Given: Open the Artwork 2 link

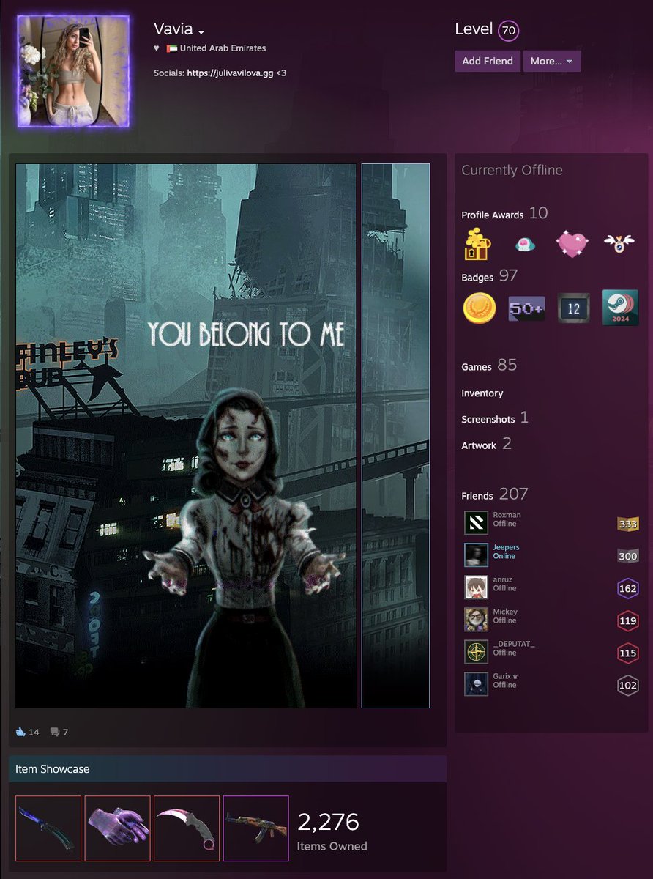Looking at the screenshot, I should click(x=487, y=444).
